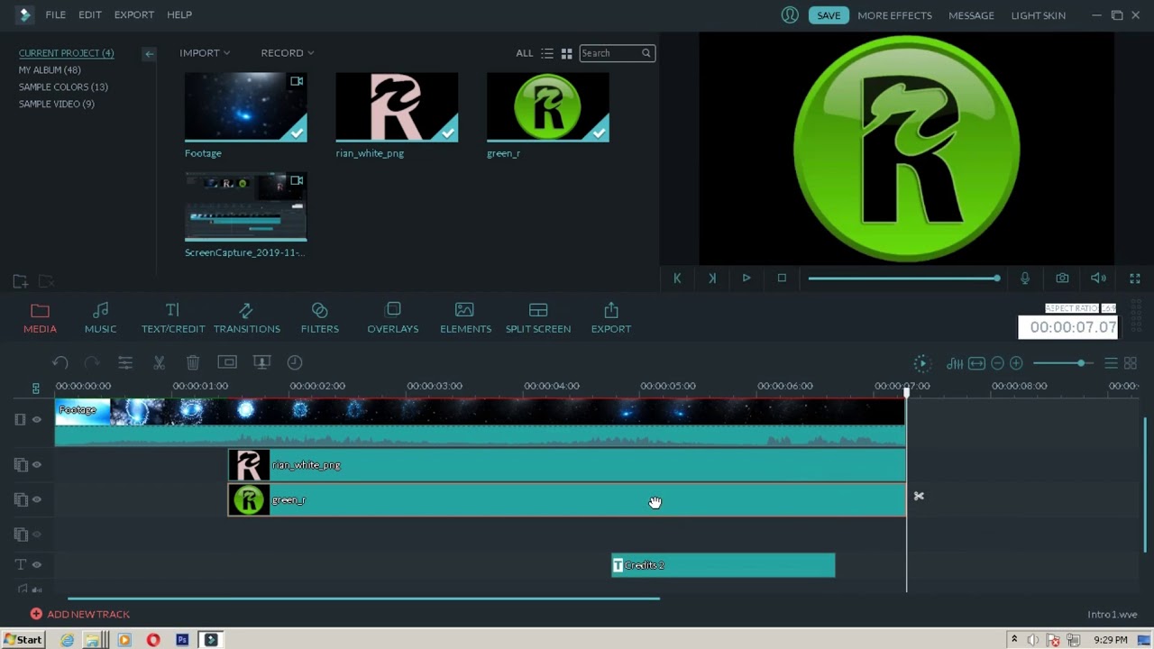Open the Import dropdown

pos(205,52)
